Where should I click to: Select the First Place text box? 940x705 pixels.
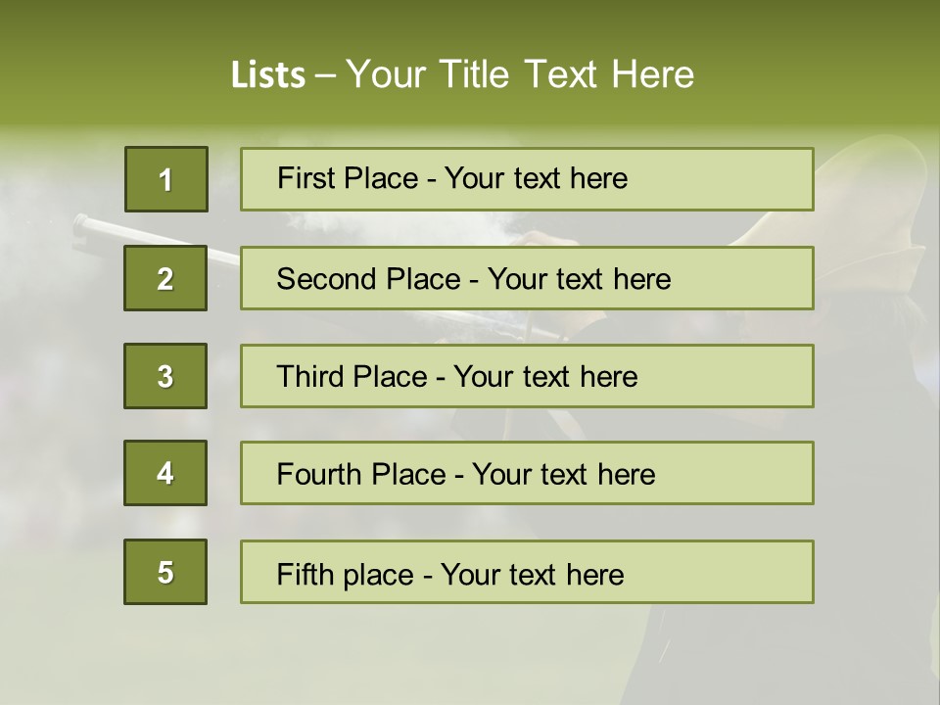click(x=527, y=179)
